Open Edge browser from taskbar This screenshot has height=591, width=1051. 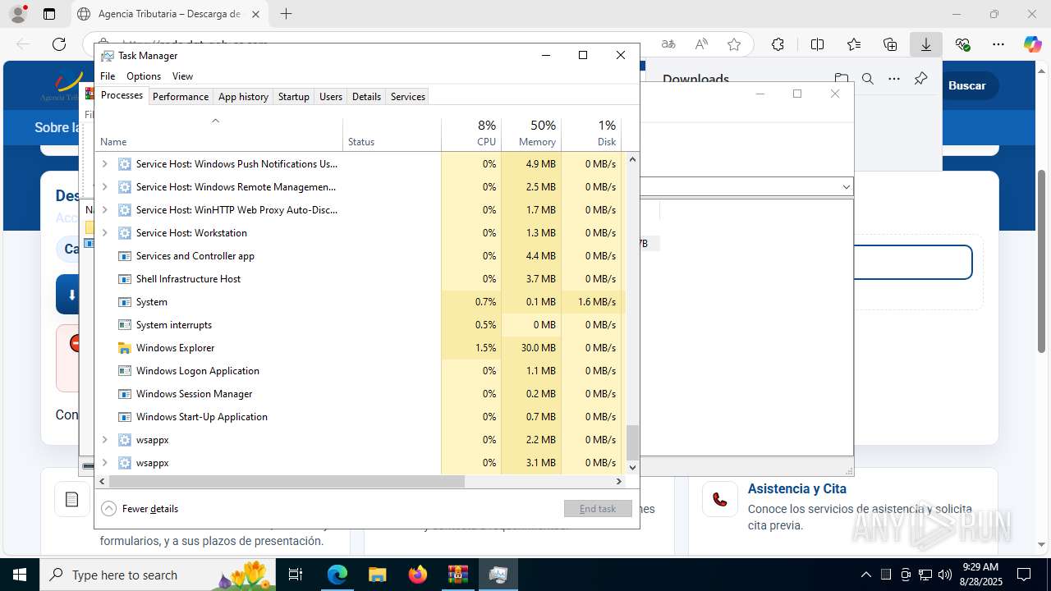point(337,575)
